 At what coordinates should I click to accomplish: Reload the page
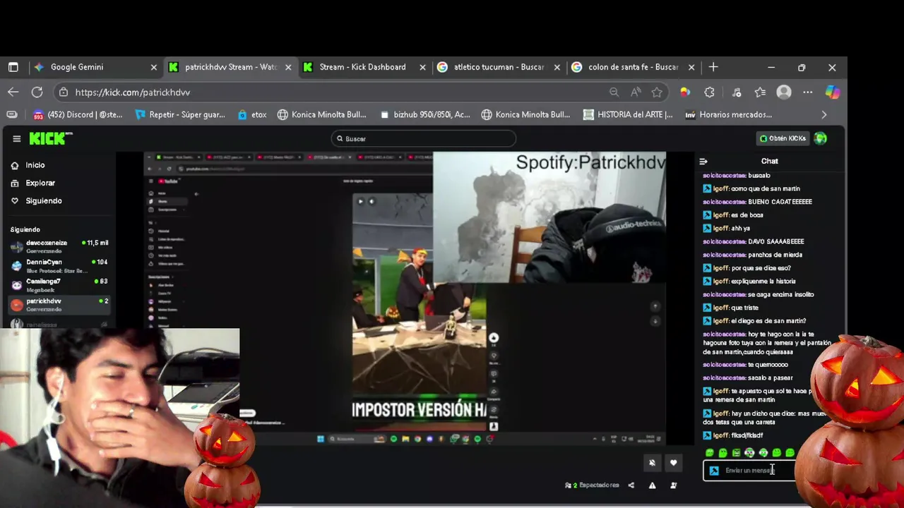[37, 92]
